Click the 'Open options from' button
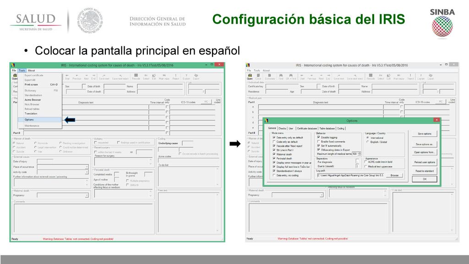 tap(425, 152)
